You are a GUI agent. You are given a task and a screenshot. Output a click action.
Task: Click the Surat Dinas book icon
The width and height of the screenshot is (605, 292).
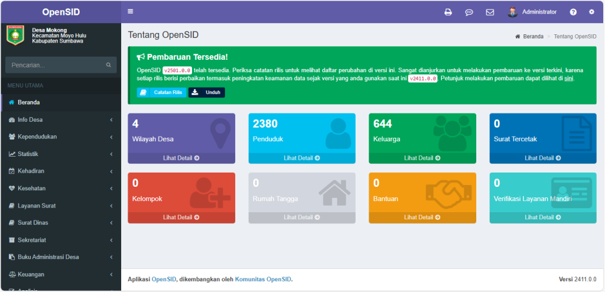[x=12, y=223]
